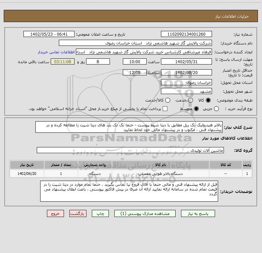Choose the جزیی purchase type radio

coord(216,109)
